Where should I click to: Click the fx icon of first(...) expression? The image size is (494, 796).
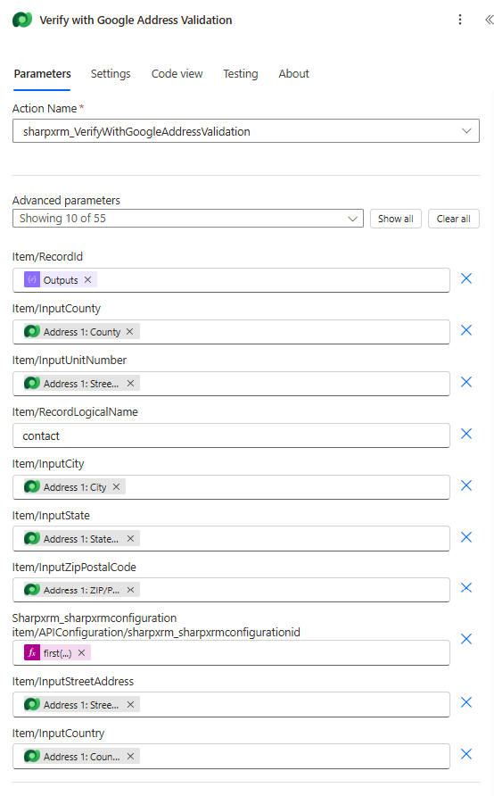pyautogui.click(x=32, y=653)
